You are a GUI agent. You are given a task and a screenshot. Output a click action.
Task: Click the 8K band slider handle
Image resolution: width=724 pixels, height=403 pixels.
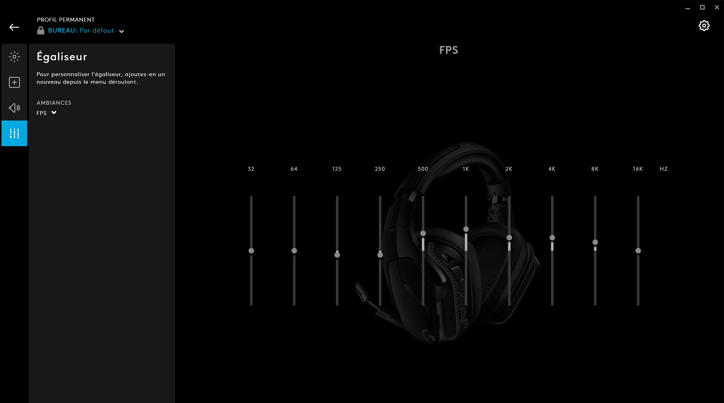(x=595, y=242)
